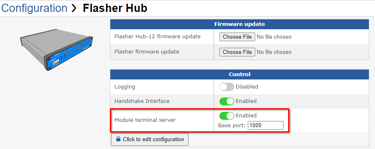This screenshot has width=375, height=149.
Task: Click the Flasher Hub page title
Action: point(115,8)
